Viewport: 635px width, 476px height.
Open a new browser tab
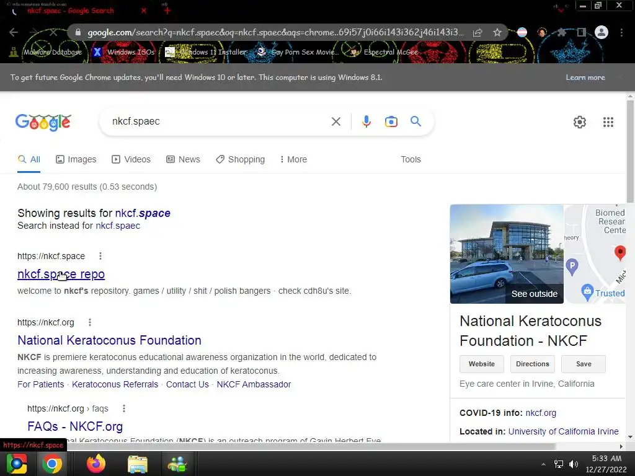(167, 11)
